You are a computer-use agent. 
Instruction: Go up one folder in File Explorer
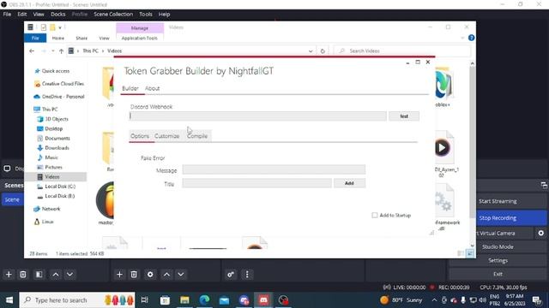pyautogui.click(x=61, y=51)
